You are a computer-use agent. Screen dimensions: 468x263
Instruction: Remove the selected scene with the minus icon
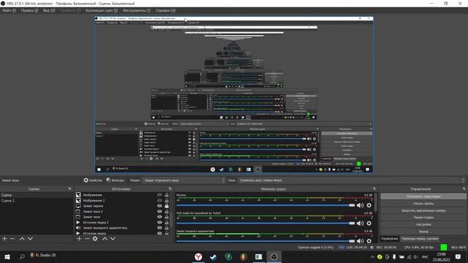click(x=12, y=239)
